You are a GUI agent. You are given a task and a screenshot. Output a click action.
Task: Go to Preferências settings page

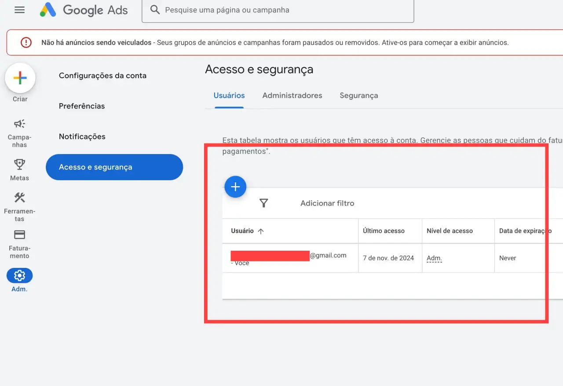click(x=82, y=106)
